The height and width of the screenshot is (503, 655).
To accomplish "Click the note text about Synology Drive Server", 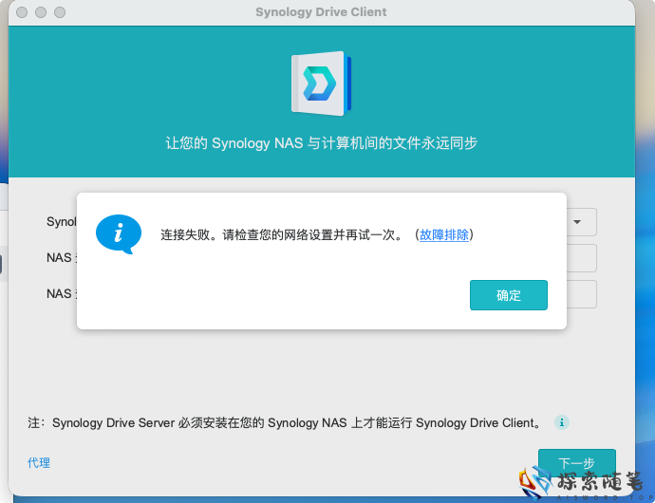I will pos(285,422).
